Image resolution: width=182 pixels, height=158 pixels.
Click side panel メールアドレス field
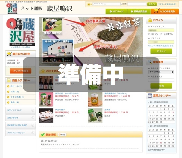click(x=161, y=30)
